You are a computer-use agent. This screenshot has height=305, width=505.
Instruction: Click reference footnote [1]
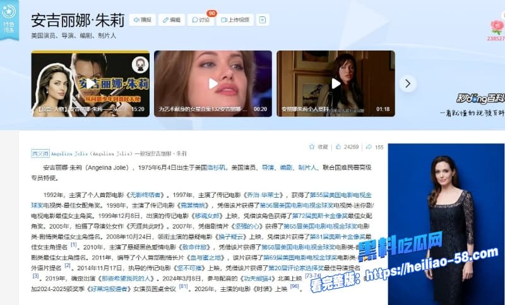[x=73, y=245]
